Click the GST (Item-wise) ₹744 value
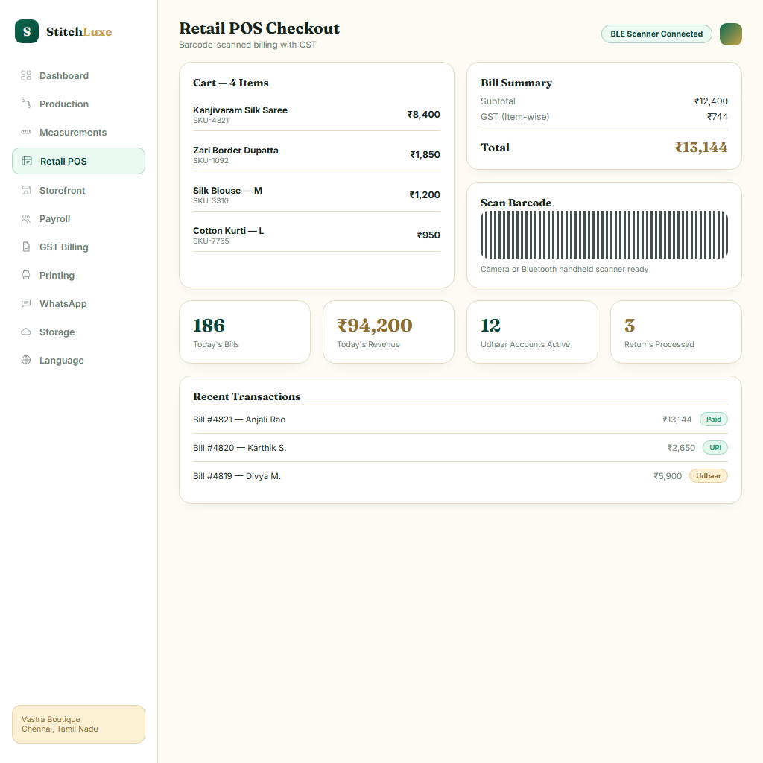The height and width of the screenshot is (763, 763). [x=718, y=117]
